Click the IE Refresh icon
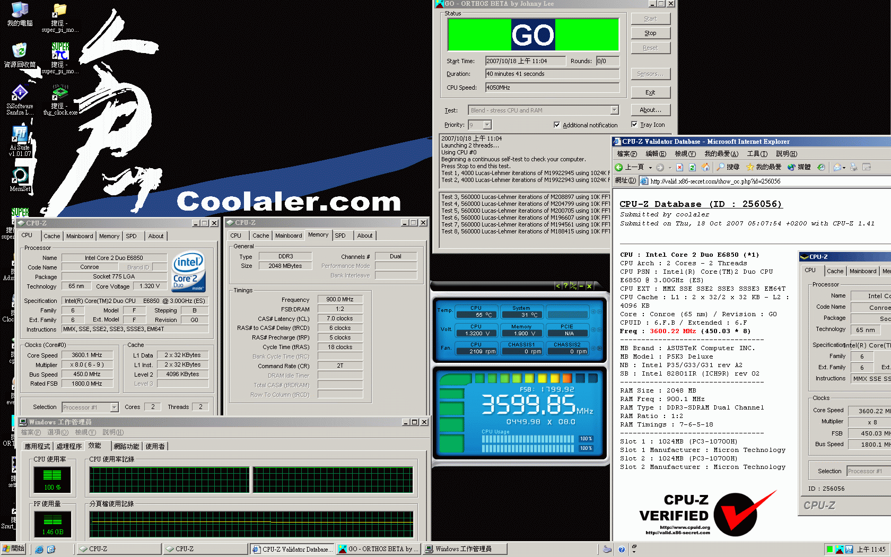Screen dimensions: 891x557 692,167
